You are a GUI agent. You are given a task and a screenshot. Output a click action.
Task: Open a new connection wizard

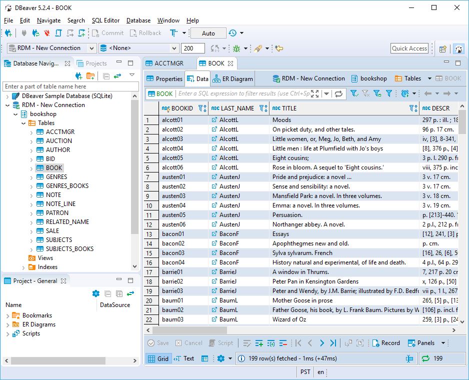pos(8,33)
